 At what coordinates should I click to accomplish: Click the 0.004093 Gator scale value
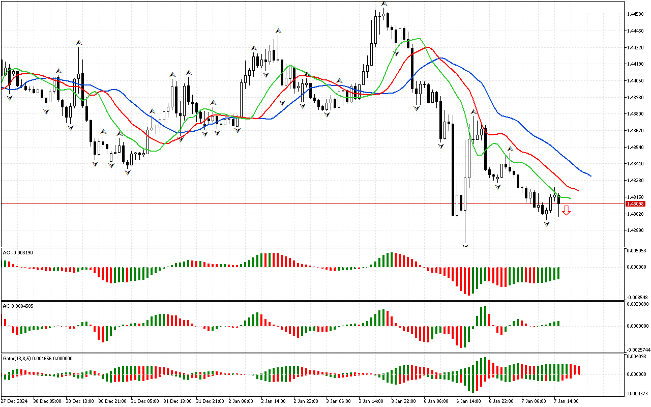637,357
